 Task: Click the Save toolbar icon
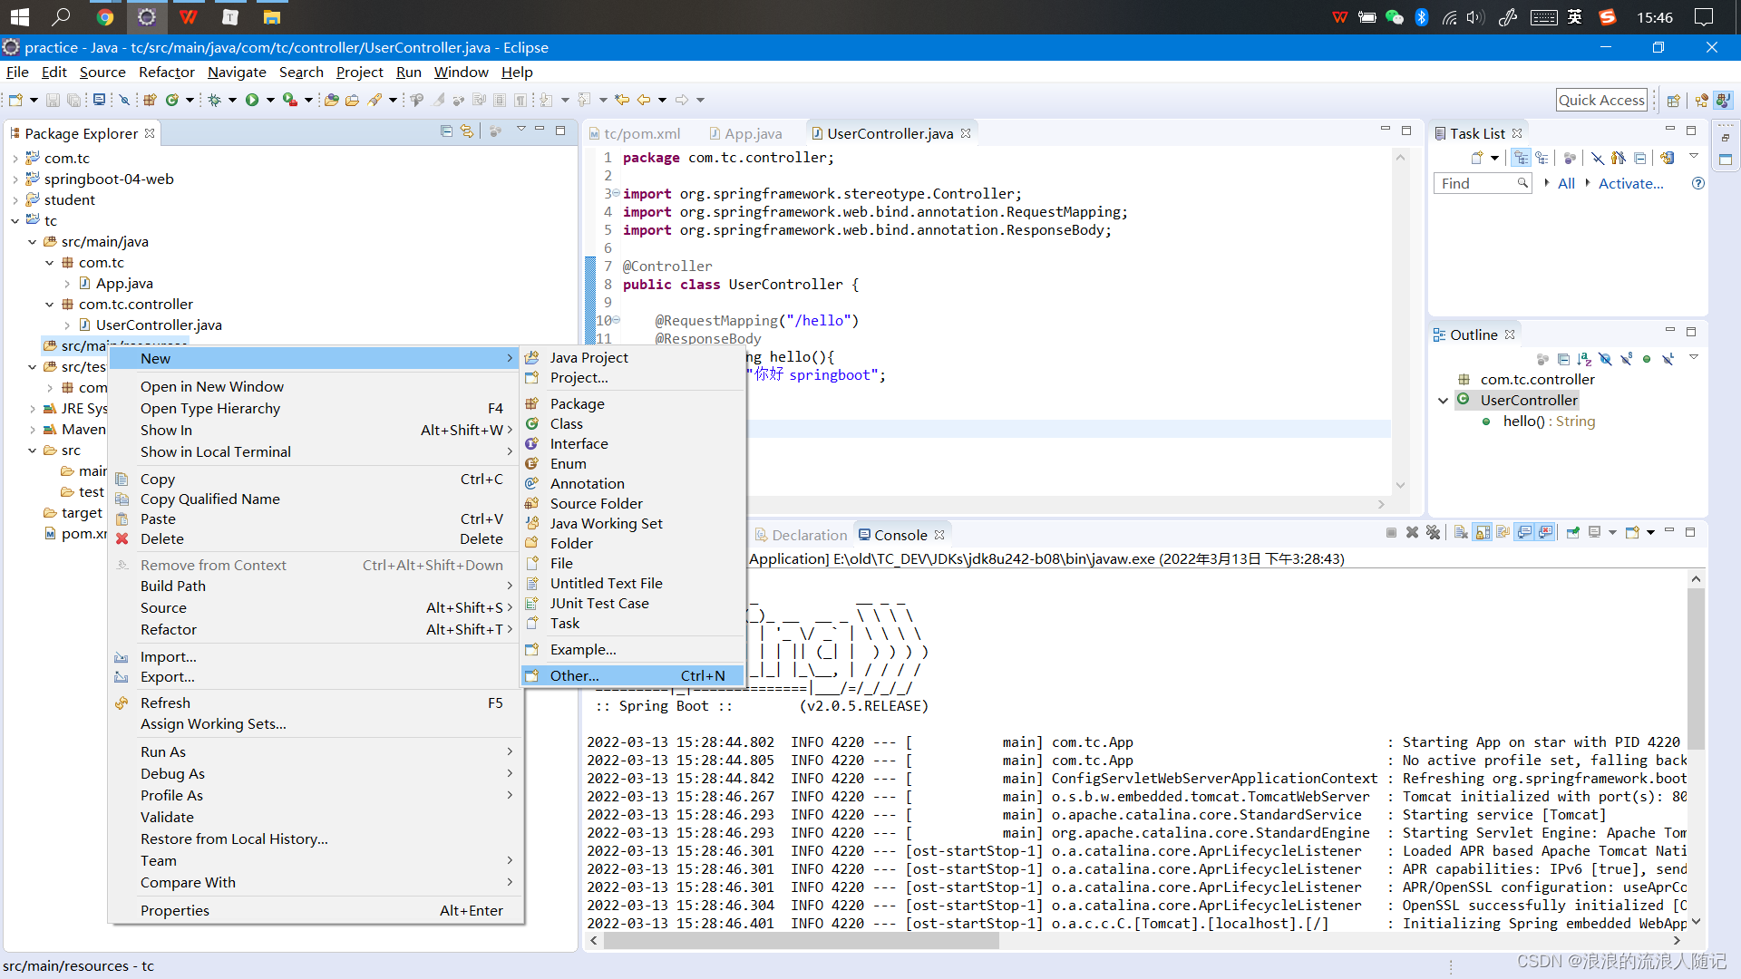[53, 100]
